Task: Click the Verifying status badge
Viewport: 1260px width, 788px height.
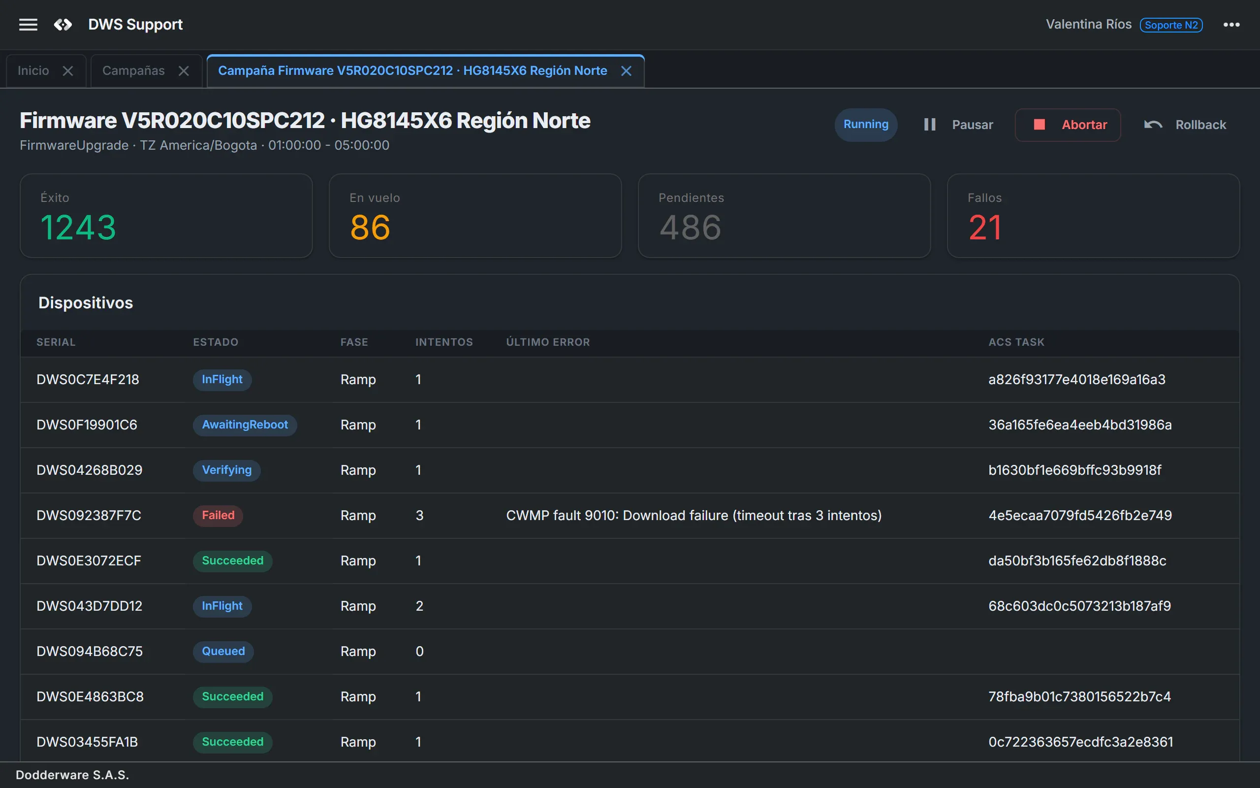Action: [226, 470]
